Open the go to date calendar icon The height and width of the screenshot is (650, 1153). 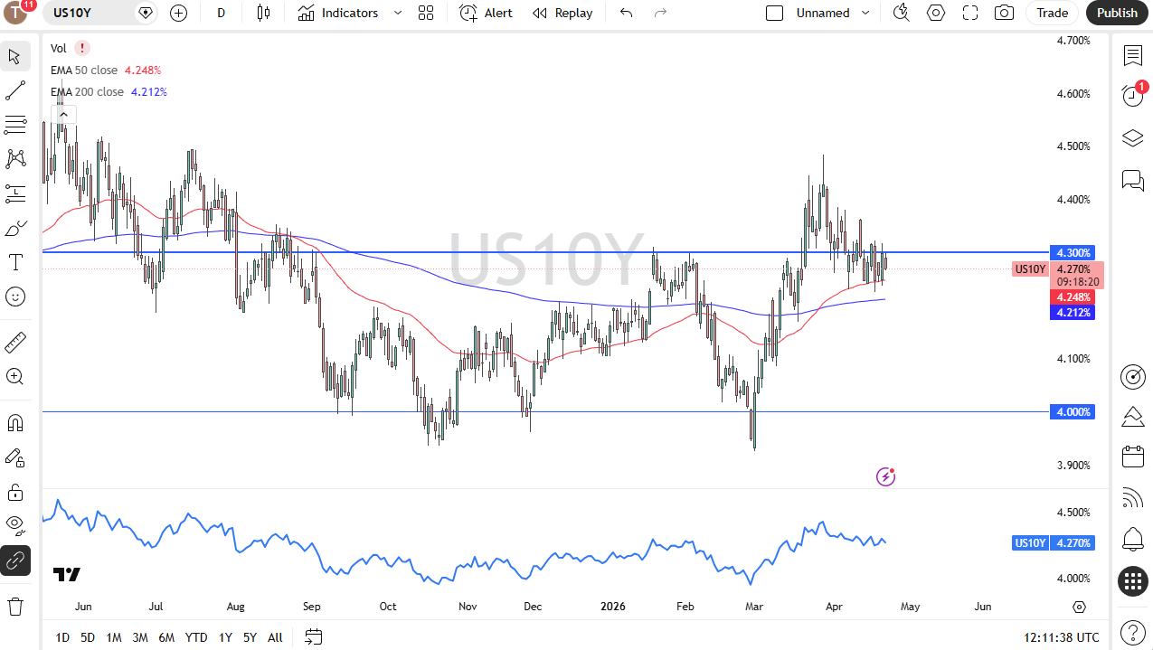tap(314, 637)
